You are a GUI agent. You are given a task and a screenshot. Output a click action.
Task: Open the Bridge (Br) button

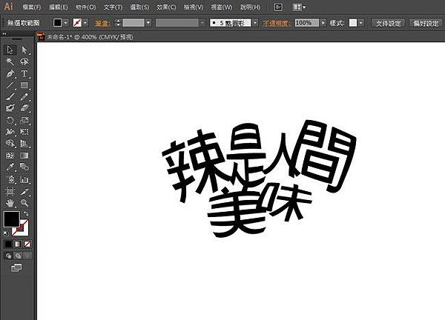[278, 7]
